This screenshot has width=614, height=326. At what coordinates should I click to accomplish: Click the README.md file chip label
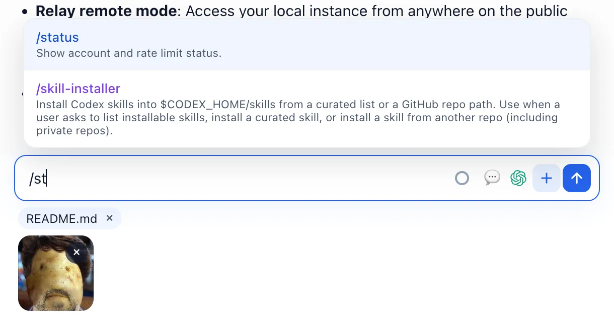pyautogui.click(x=61, y=219)
